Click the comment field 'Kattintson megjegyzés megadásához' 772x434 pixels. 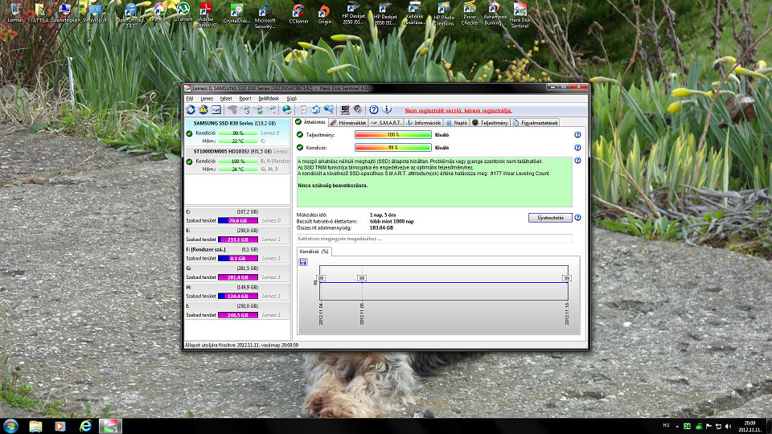pyautogui.click(x=434, y=239)
